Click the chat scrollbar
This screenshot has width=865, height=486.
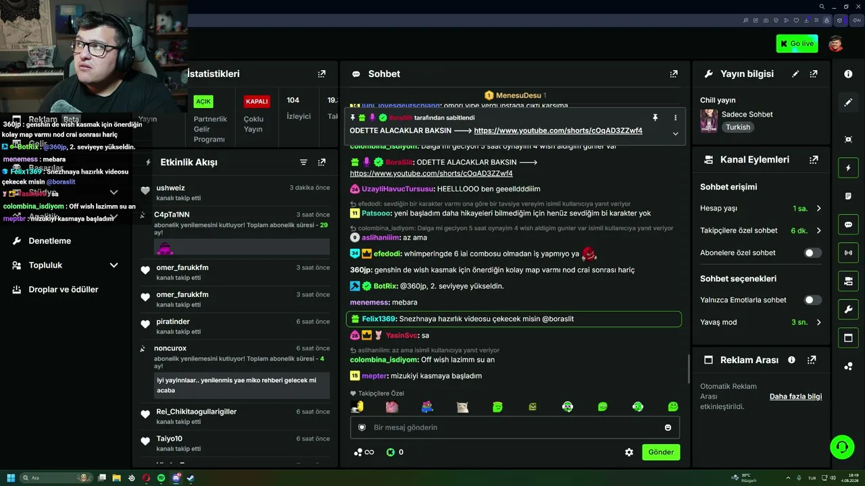tap(689, 369)
